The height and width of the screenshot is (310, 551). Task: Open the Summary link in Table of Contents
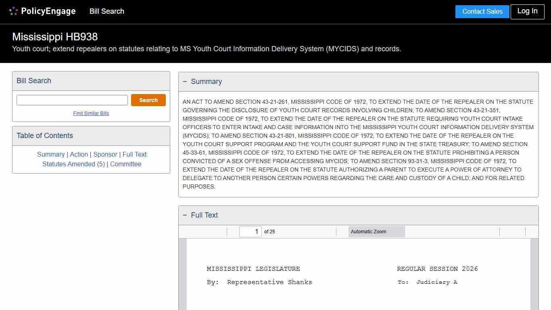[x=51, y=154]
